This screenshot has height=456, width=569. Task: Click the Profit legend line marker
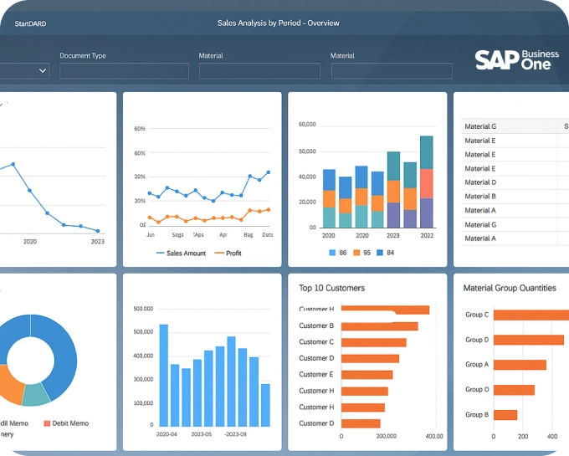219,253
